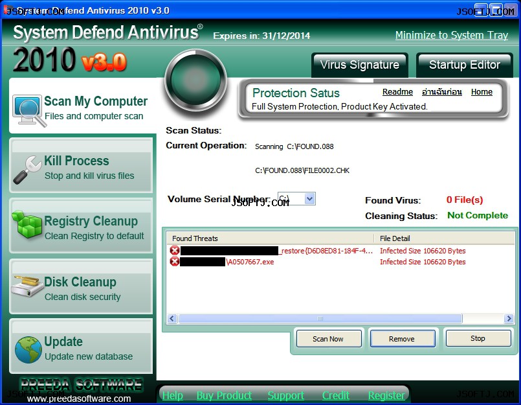Click the Scan My Computer monitor magnifier icon
The image size is (521, 405).
pos(29,111)
